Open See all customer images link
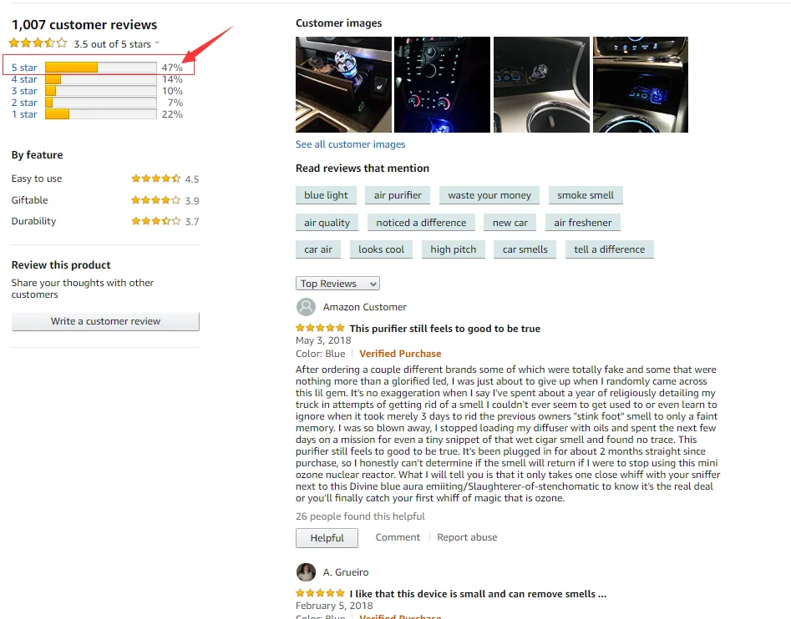The image size is (791, 619). pyautogui.click(x=350, y=144)
